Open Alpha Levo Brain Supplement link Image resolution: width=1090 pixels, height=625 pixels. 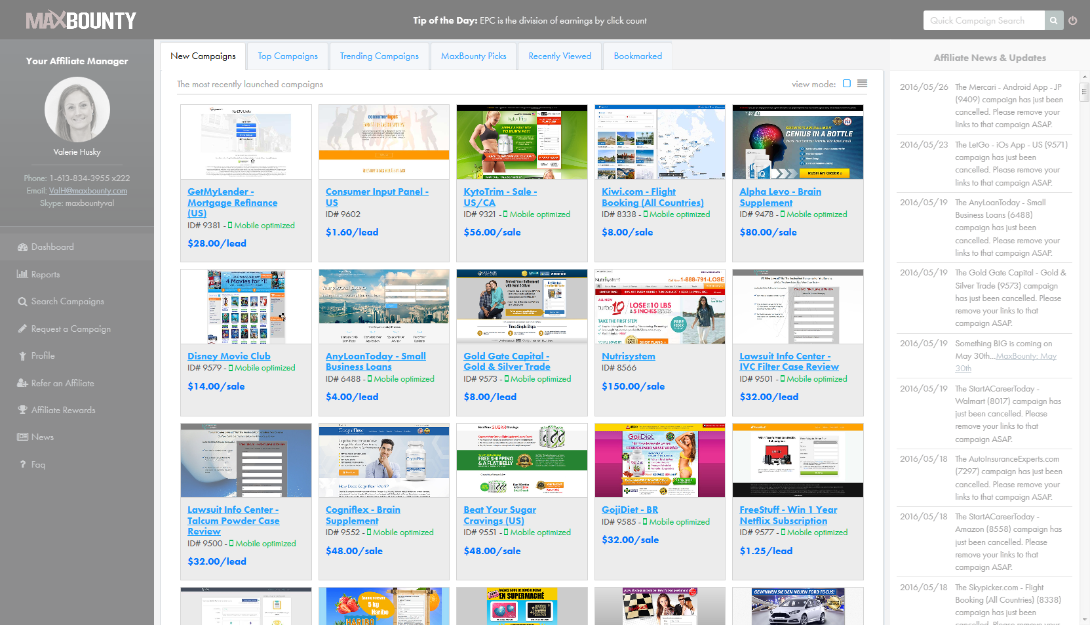(780, 197)
